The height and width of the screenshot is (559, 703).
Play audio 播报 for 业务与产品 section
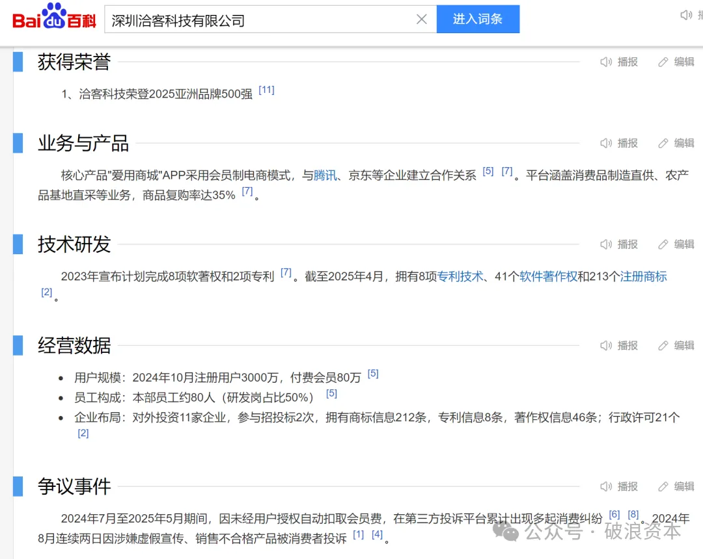coord(619,143)
